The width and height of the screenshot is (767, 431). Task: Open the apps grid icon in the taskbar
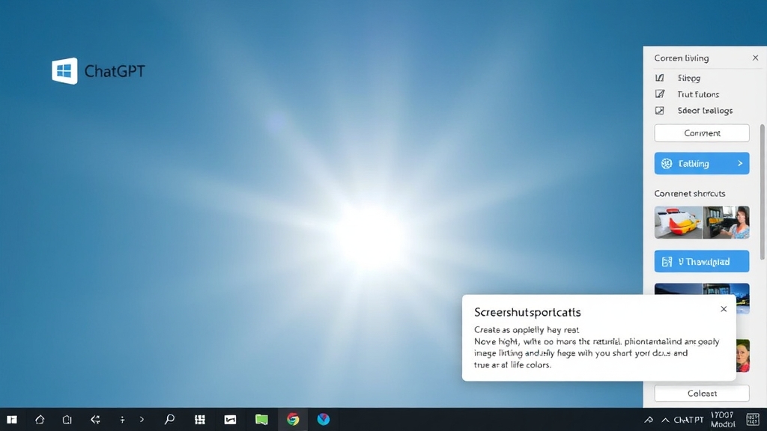198,420
